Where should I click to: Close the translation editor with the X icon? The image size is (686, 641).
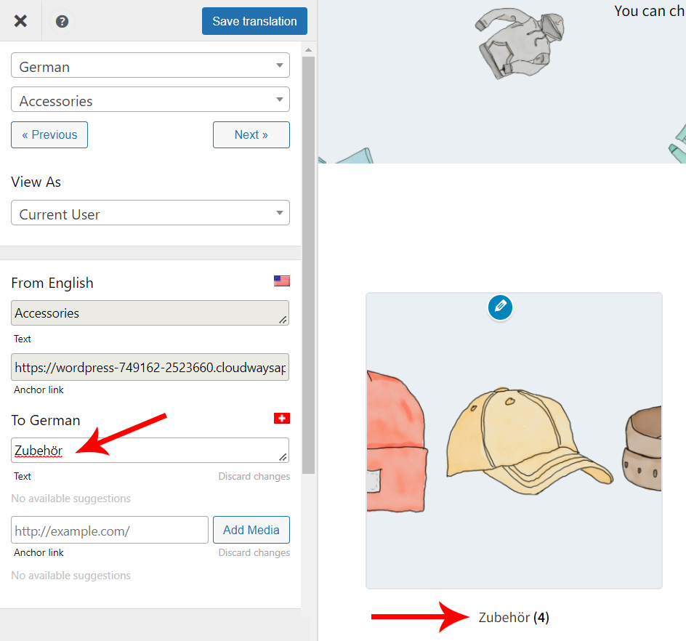20,20
